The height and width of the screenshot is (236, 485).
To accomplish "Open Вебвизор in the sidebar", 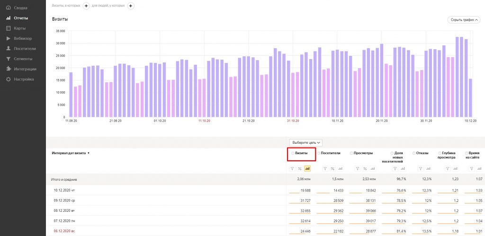I will click(23, 38).
